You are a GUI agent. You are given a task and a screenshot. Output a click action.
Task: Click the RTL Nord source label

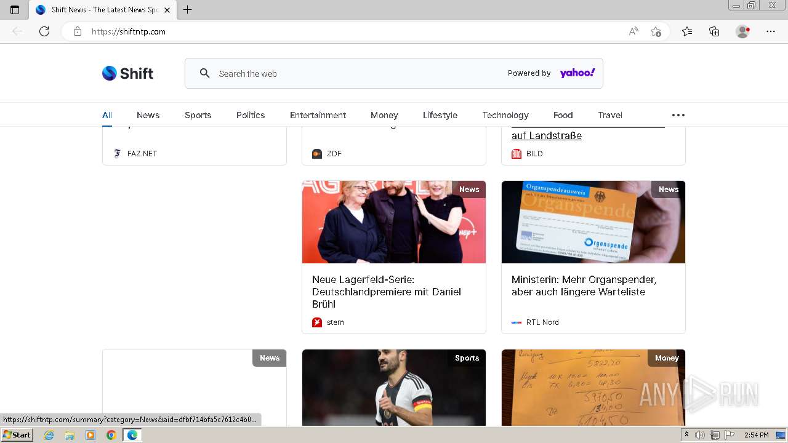[x=542, y=322]
